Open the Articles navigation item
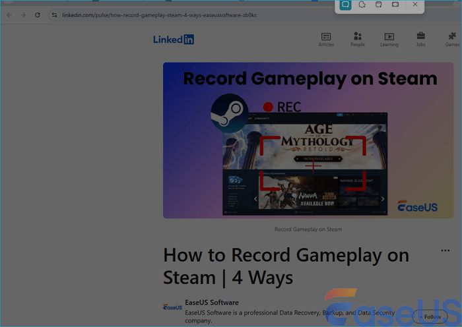The height and width of the screenshot is (327, 462). [x=326, y=40]
